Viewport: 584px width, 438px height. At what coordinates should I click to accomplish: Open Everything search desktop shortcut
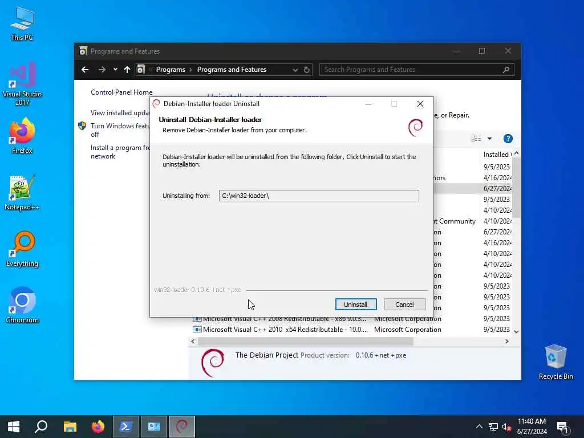(22, 250)
